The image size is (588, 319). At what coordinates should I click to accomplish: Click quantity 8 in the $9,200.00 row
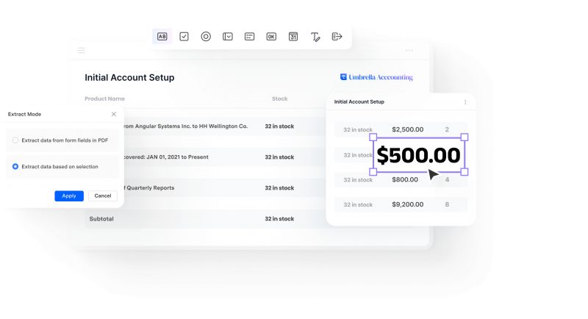[x=447, y=204]
